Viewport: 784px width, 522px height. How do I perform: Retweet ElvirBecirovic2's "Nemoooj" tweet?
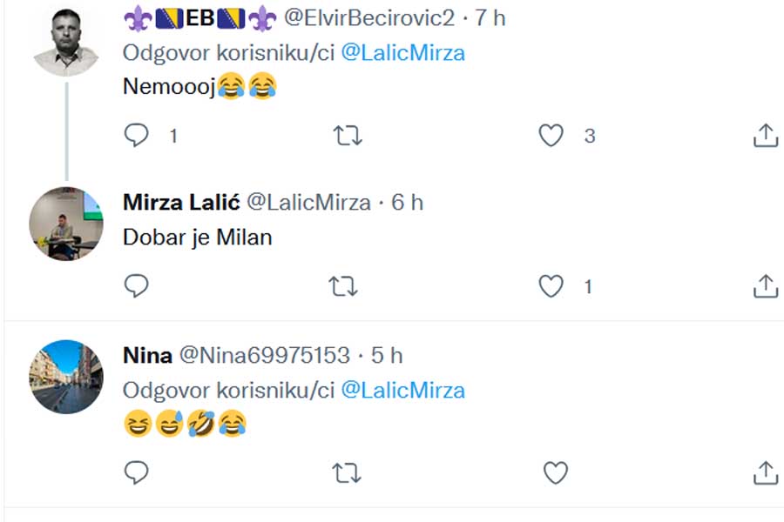348,135
